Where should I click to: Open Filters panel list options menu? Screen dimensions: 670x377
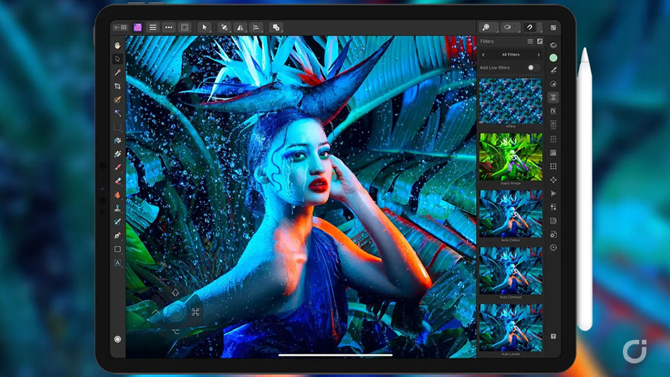(x=530, y=41)
